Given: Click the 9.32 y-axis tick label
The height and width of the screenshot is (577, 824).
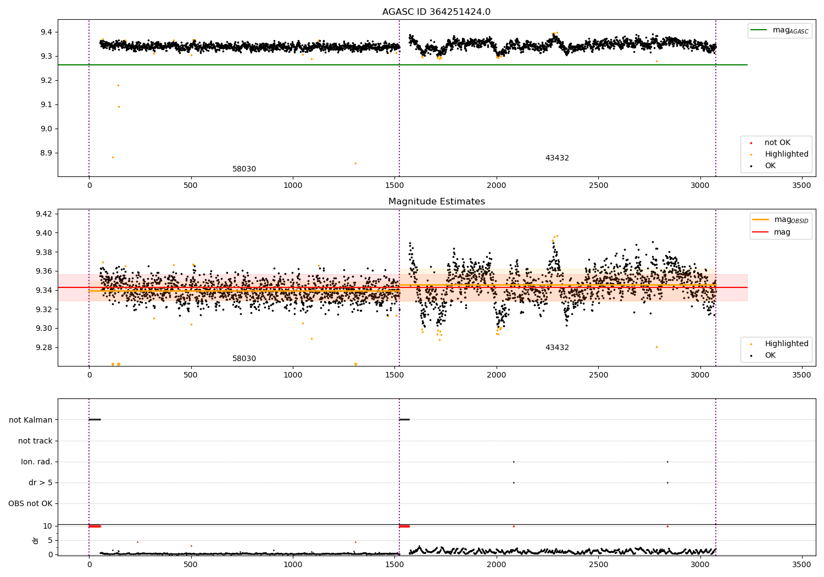Looking at the screenshot, I should (44, 309).
